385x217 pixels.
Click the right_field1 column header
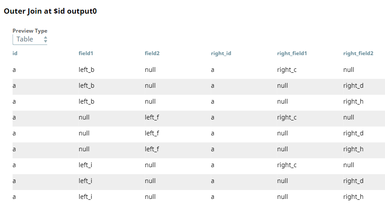coord(292,53)
